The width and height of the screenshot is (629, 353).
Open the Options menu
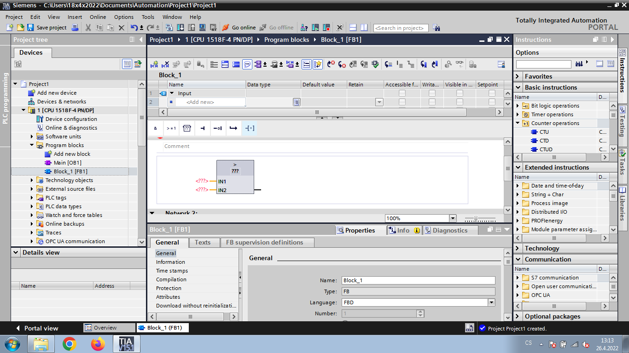(124, 17)
